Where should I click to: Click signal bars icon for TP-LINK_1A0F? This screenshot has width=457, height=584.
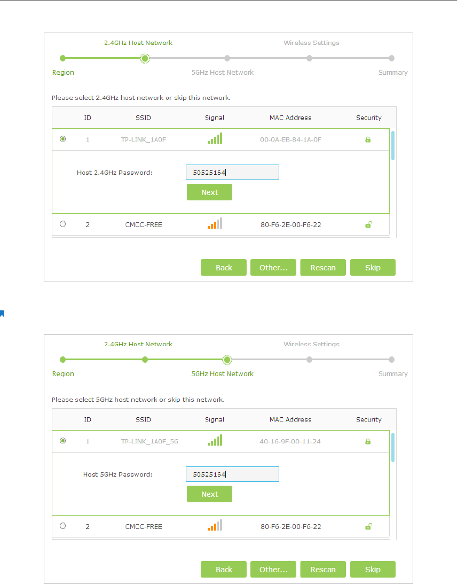215,138
